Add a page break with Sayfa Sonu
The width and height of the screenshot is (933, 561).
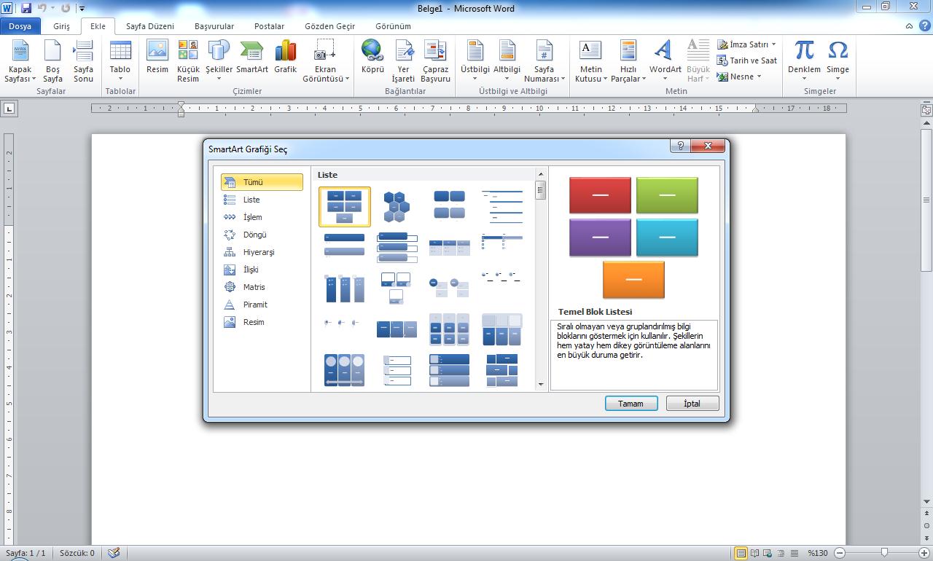(x=83, y=61)
